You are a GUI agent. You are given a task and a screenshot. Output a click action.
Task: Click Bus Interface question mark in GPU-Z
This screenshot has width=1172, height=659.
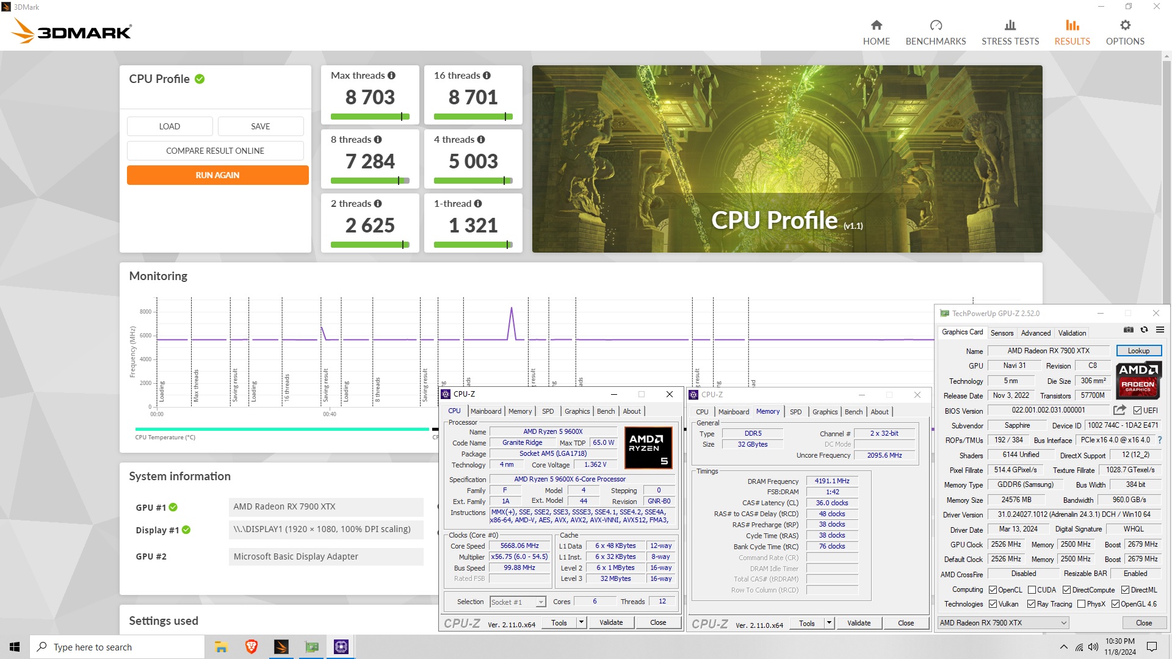(x=1160, y=440)
